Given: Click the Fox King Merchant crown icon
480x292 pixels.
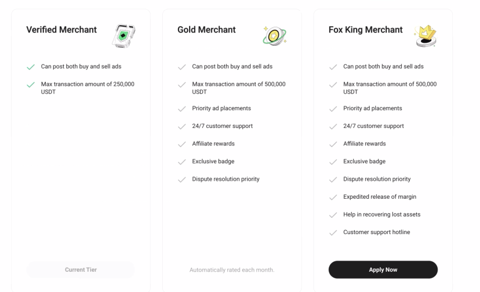Looking at the screenshot, I should pos(426,36).
